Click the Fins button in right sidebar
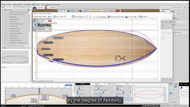Image resolution: width=190 pixels, height=107 pixels. click(x=184, y=88)
